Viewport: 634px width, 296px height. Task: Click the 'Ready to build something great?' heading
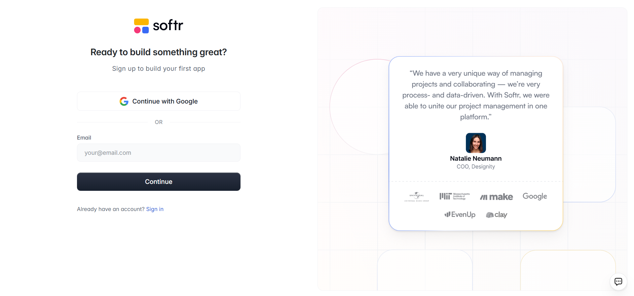(159, 52)
